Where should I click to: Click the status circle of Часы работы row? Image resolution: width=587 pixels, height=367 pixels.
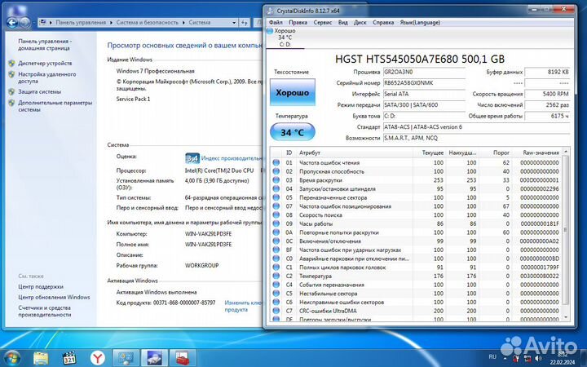pos(276,223)
